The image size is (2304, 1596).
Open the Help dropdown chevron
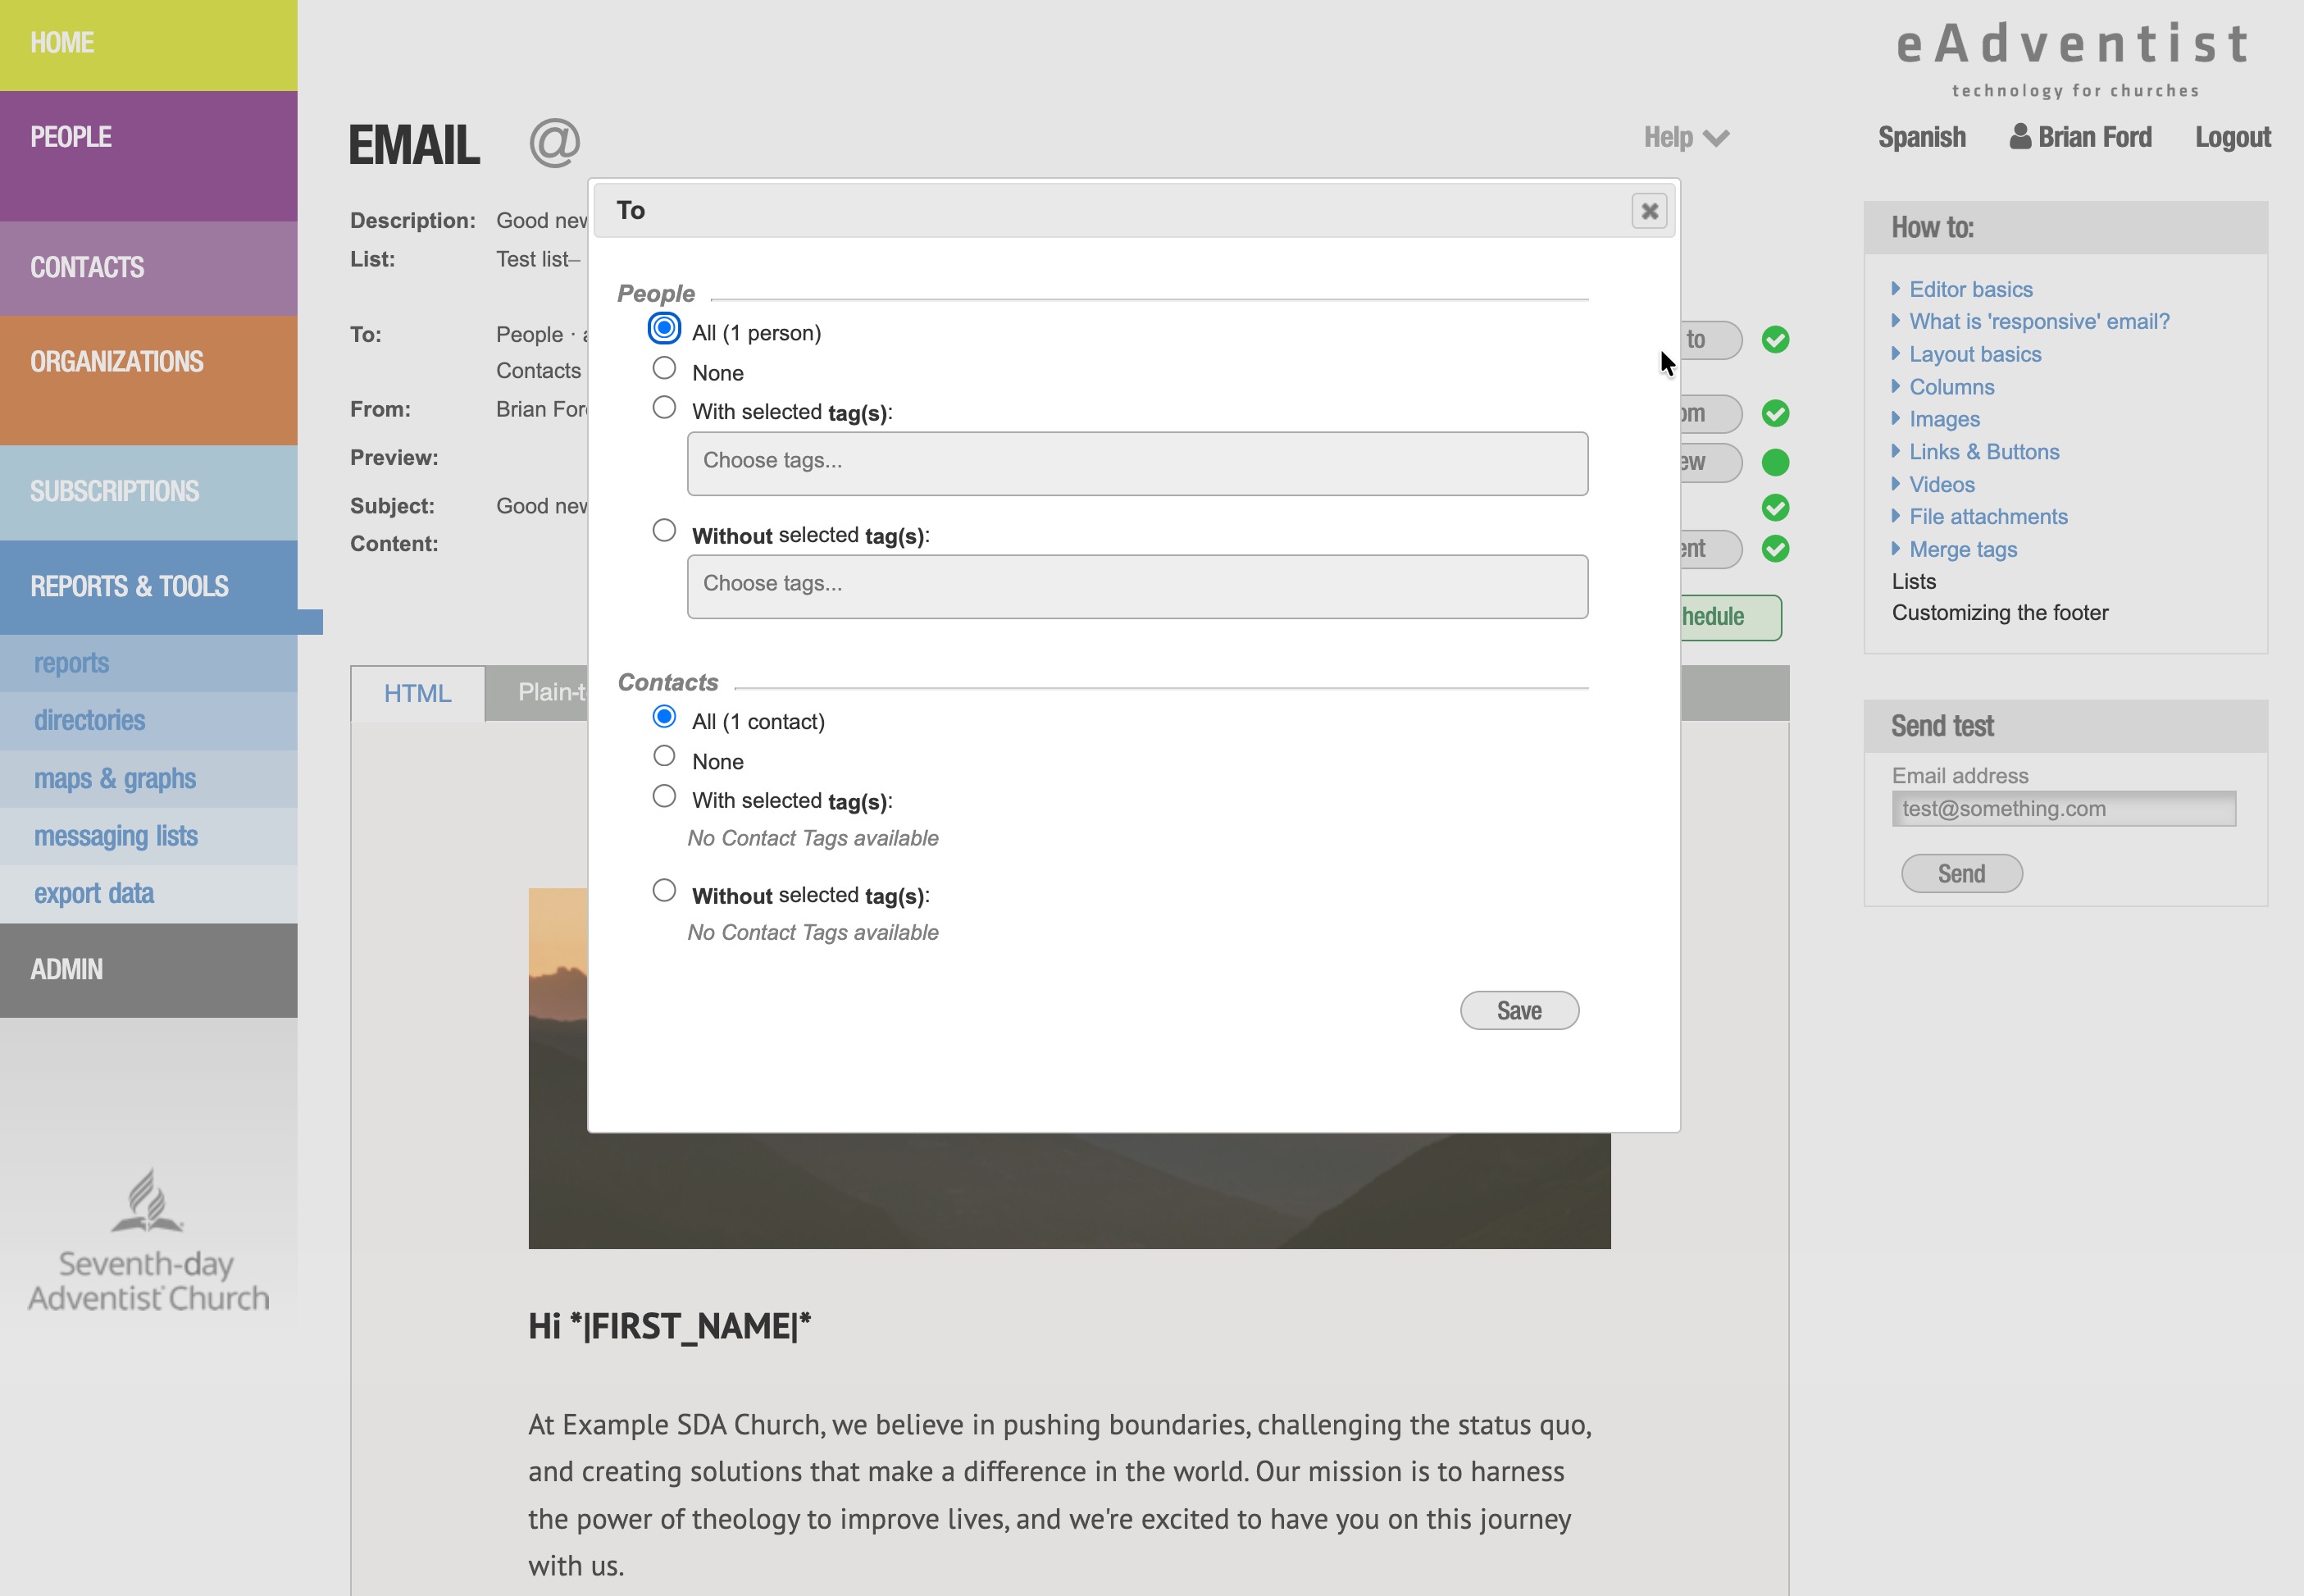(x=1715, y=138)
